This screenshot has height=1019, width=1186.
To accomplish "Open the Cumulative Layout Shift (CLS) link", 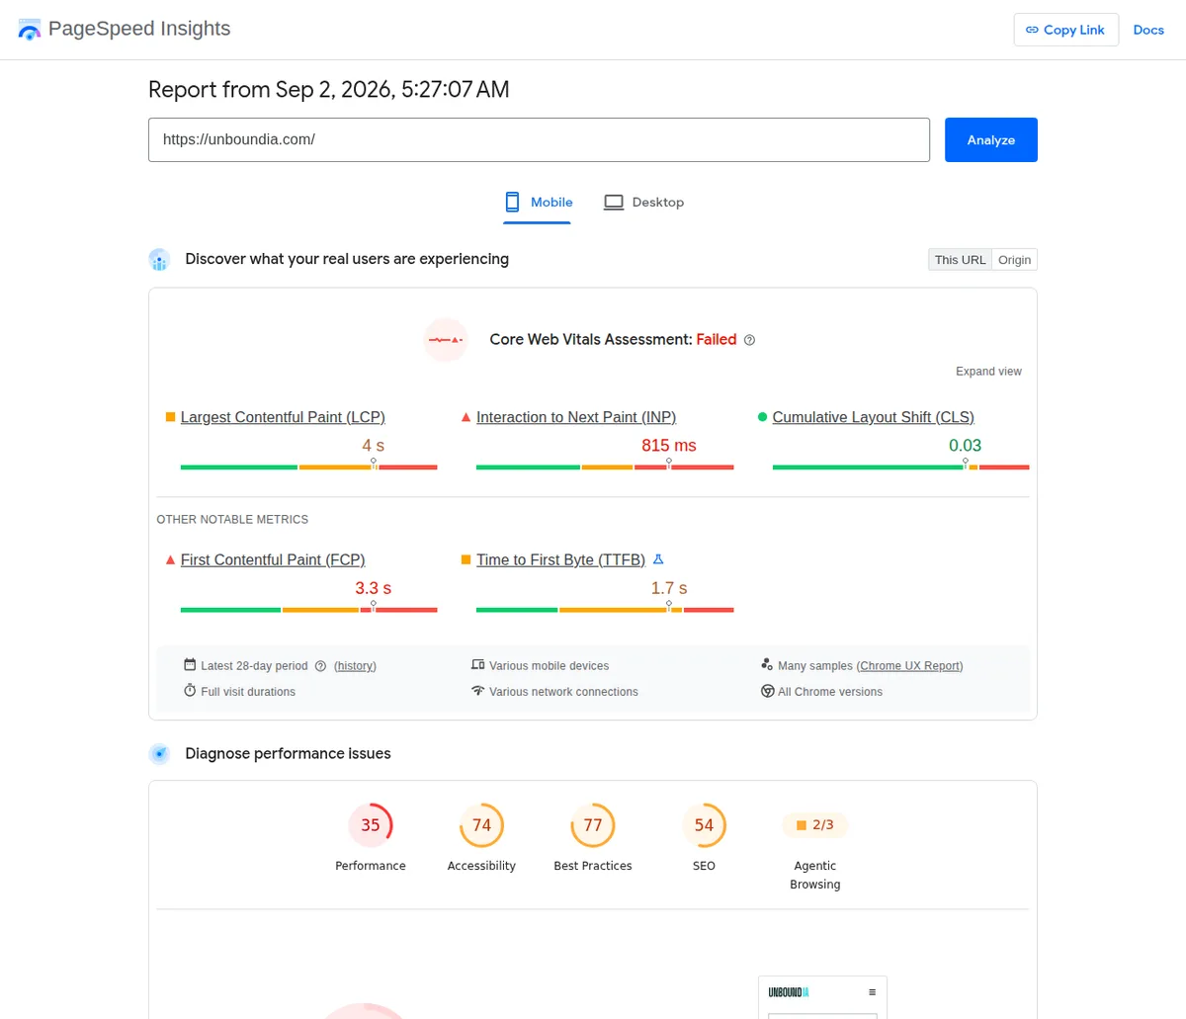I will 874,417.
